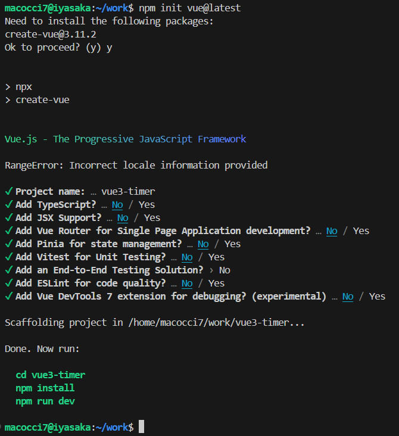This screenshot has width=399, height=436.
Task: Click the checkmark before Add Vue DevTools
Action: (x=8, y=296)
